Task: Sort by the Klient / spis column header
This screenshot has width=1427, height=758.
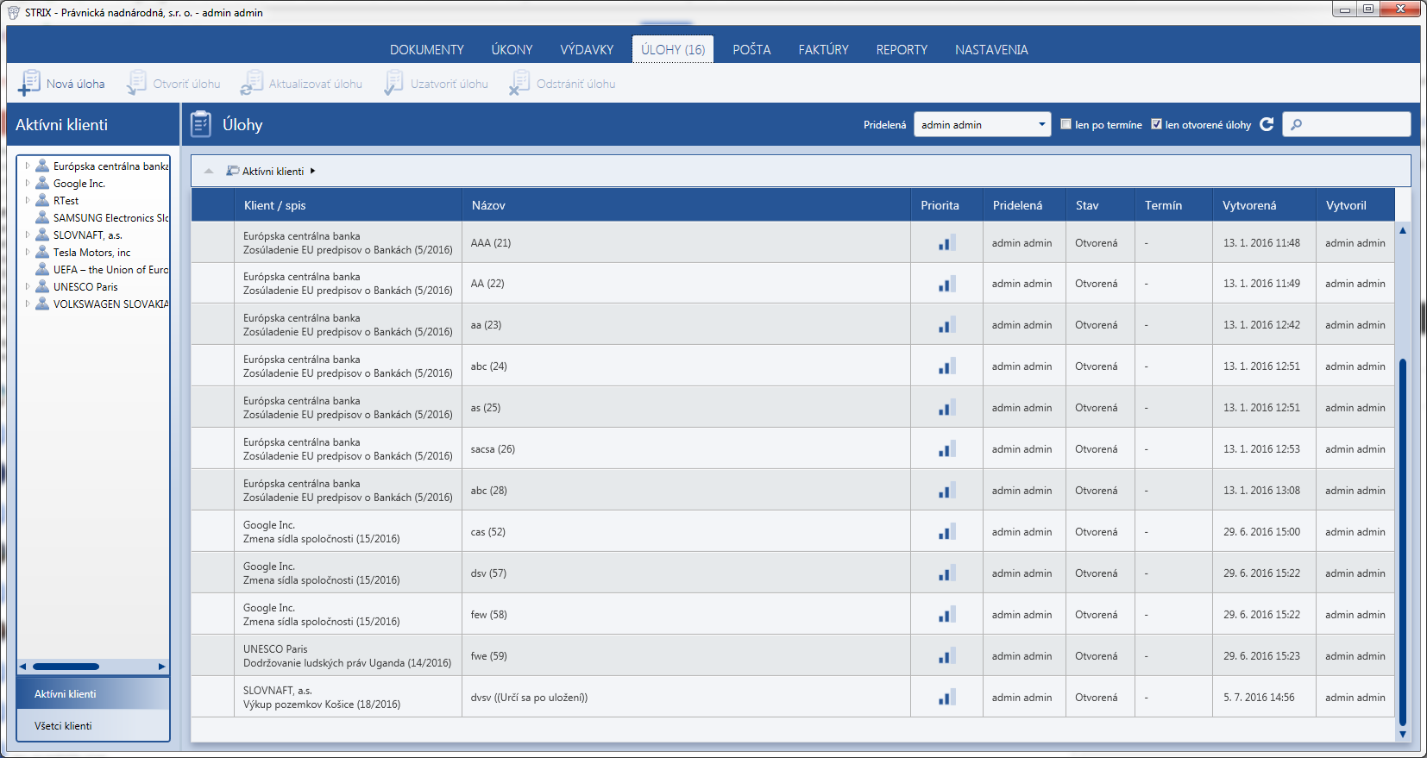Action: point(349,205)
